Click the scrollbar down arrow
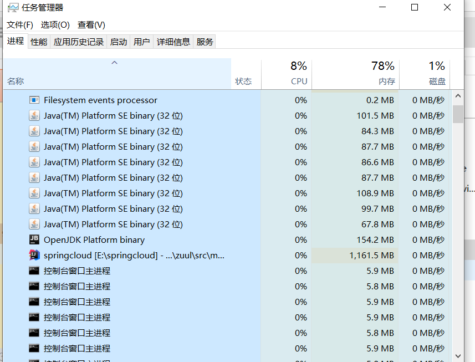Screen dimensions: 475x362 [458, 355]
